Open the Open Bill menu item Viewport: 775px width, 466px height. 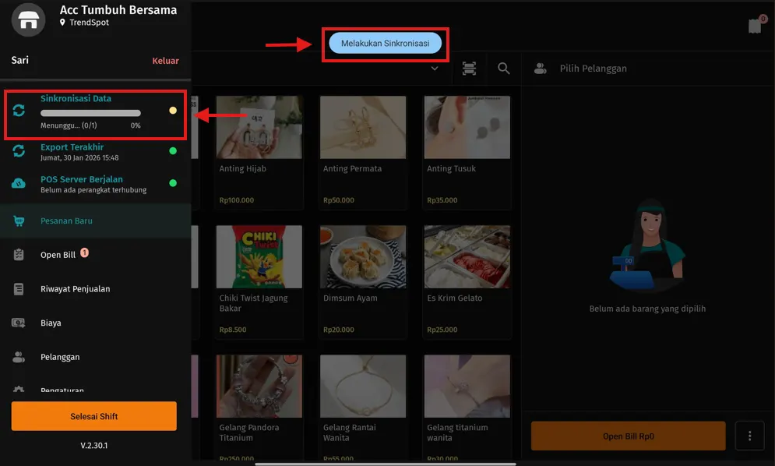[x=58, y=255]
